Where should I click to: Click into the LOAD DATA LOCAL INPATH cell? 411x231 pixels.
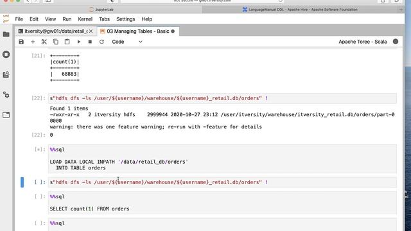pos(222,158)
